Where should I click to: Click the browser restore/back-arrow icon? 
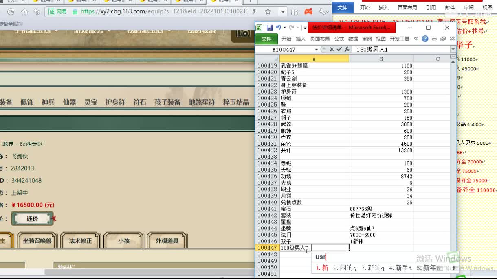tap(36, 12)
